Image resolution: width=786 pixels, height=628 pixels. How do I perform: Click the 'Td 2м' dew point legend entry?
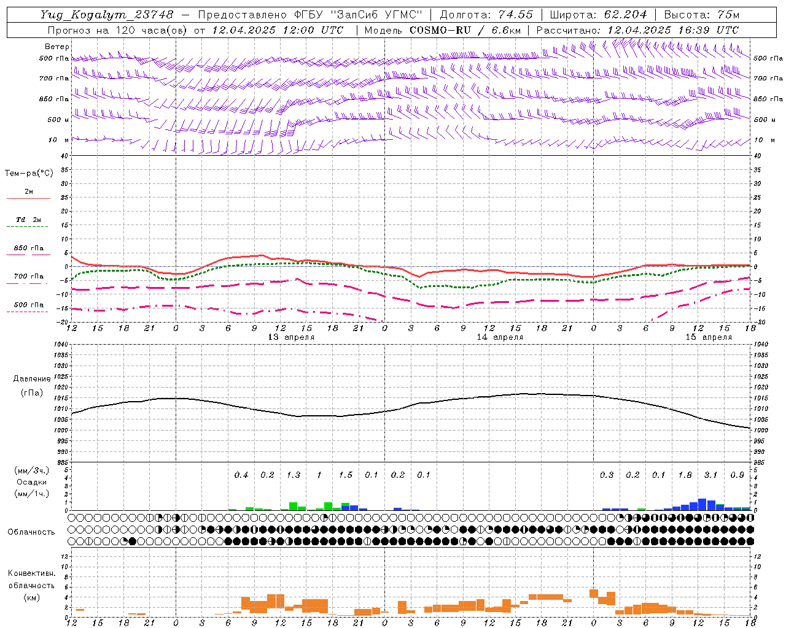(29, 220)
